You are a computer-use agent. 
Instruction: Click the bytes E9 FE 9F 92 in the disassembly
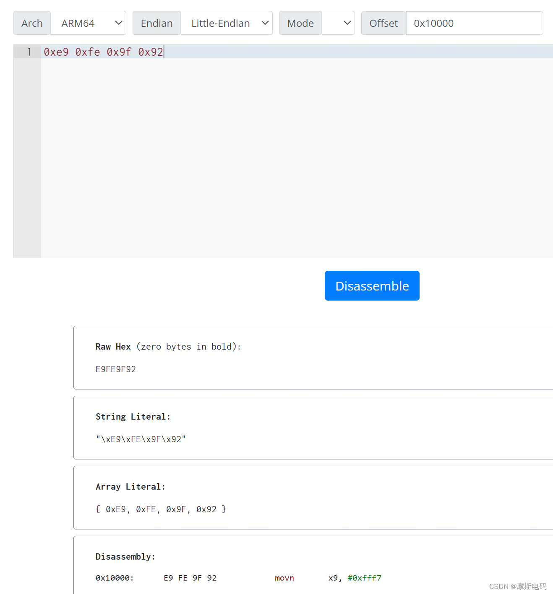[190, 578]
